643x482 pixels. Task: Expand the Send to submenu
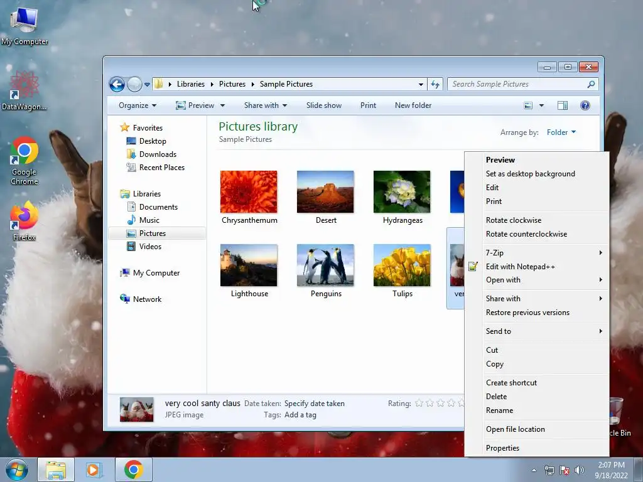536,331
